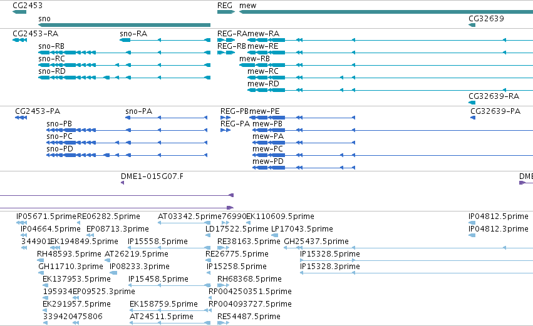Click EST RH68368.5prime

pos(249,280)
